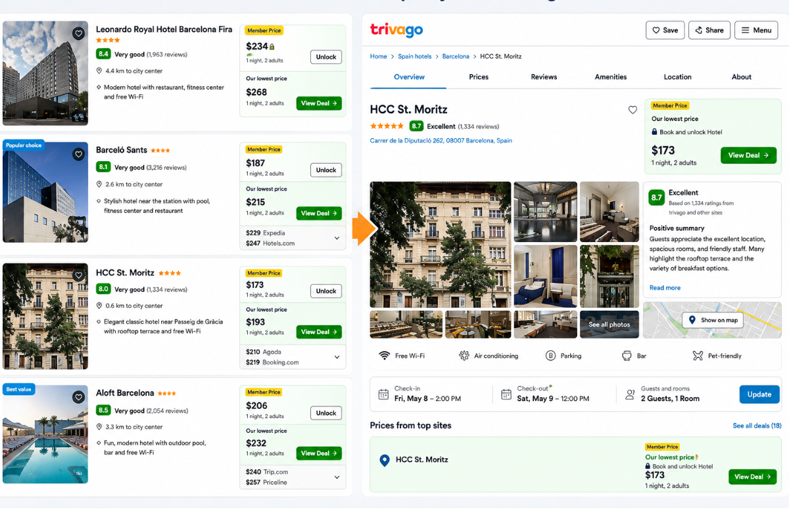Click View Deal in the $173 detail box

[748, 155]
